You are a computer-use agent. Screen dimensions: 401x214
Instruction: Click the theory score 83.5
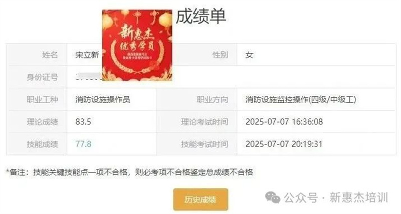(x=83, y=121)
